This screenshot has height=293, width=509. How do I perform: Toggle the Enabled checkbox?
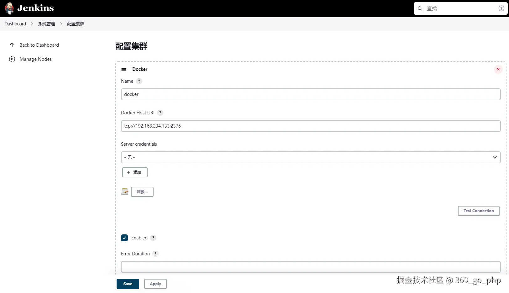click(124, 238)
